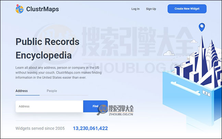Viewport: 222px width, 139px height.
Task: Focus the Address input field
Action: point(49,106)
